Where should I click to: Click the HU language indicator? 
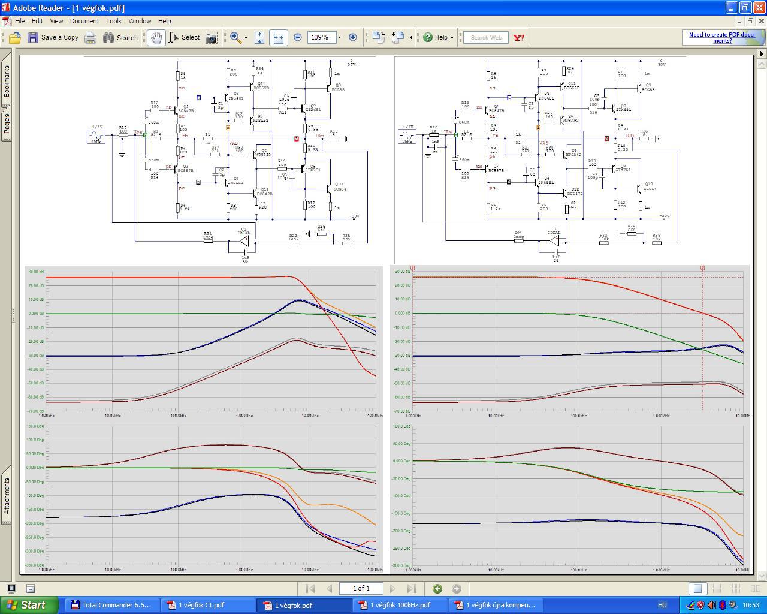[662, 605]
